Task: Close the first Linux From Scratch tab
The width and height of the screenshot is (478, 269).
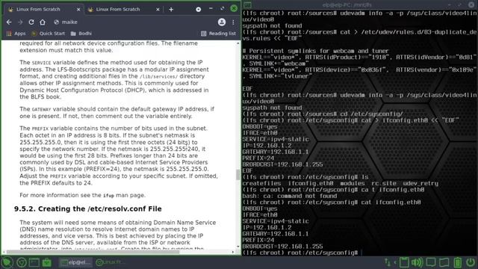Action: (78, 10)
